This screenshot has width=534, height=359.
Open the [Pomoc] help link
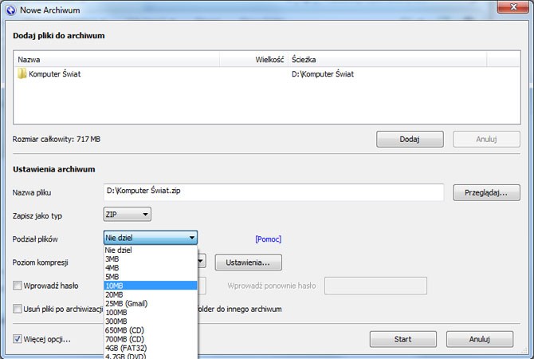pyautogui.click(x=268, y=239)
